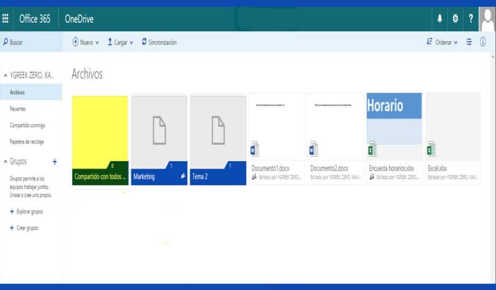
Task: Collapse the Grupos section chevron
Action: coord(5,162)
